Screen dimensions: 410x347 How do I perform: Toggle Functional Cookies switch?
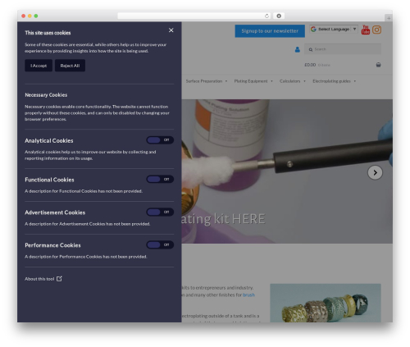coord(160,180)
